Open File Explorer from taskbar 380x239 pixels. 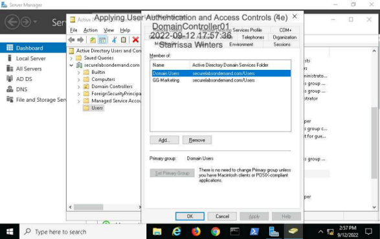[157, 232]
